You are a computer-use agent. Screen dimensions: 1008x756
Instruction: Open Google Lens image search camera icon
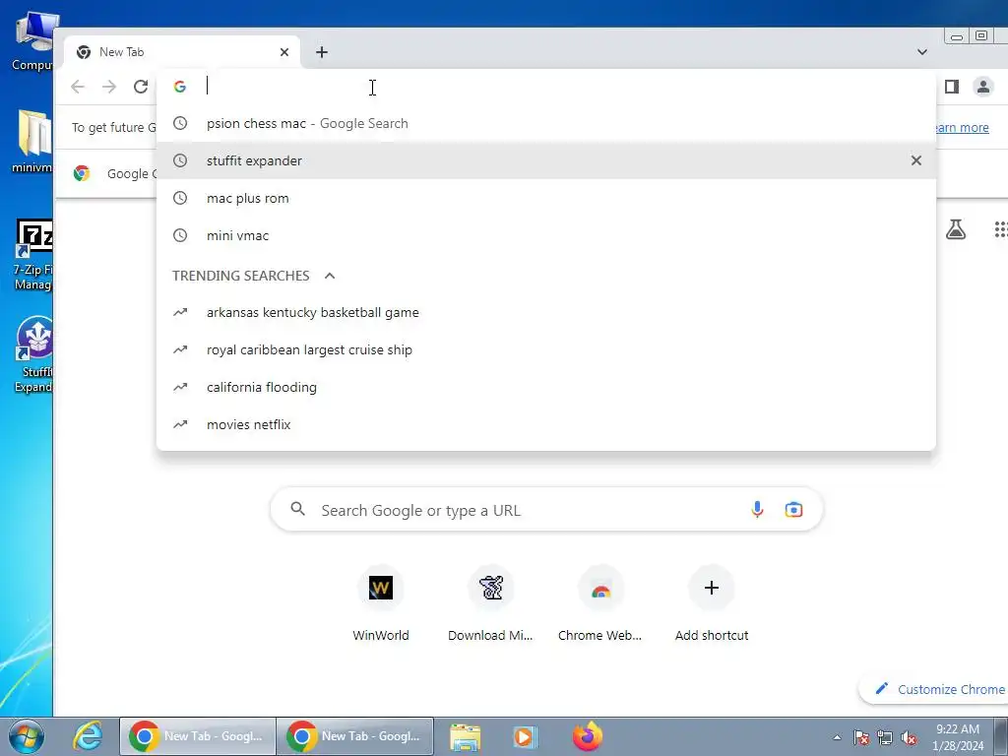click(x=793, y=510)
